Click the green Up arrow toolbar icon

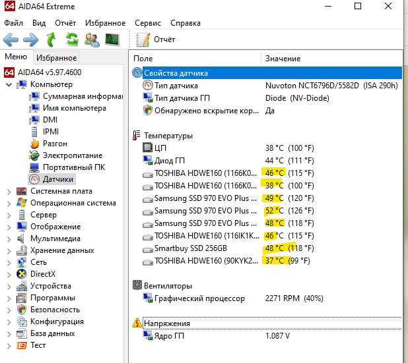coord(51,40)
